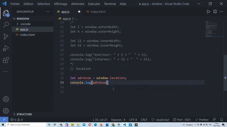The image size is (227, 127).
Task: Show errors and warnings count in the status bar
Action: [x=17, y=120]
